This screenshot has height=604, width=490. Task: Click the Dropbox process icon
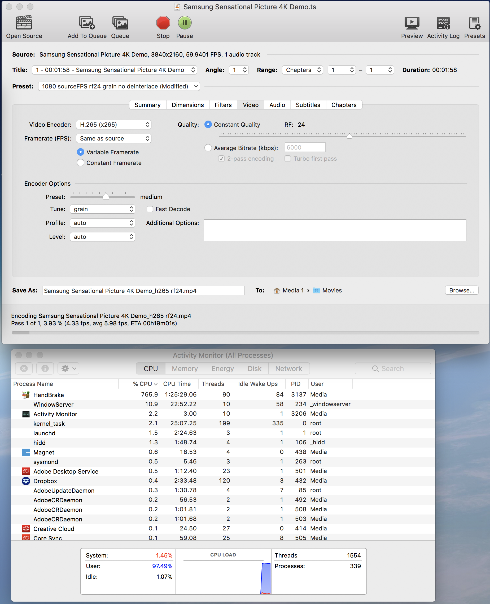coord(26,481)
